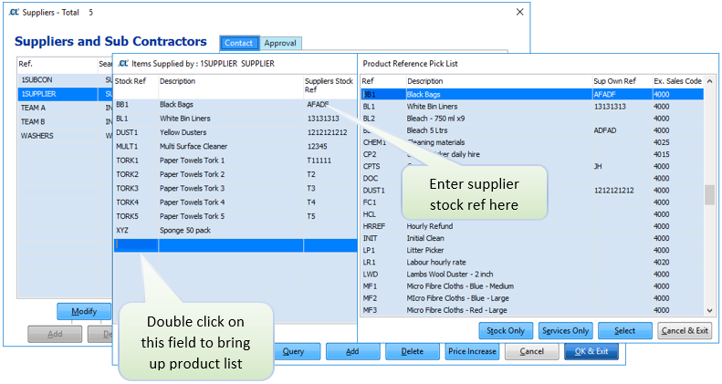Viewport: 722px width, 384px height.
Task: Click the Price Increase button
Action: 472,351
